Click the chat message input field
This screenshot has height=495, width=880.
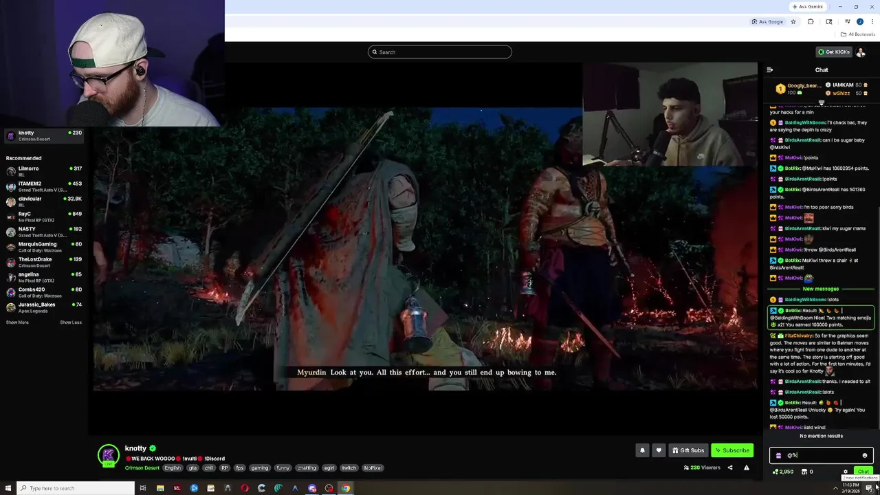coord(822,455)
